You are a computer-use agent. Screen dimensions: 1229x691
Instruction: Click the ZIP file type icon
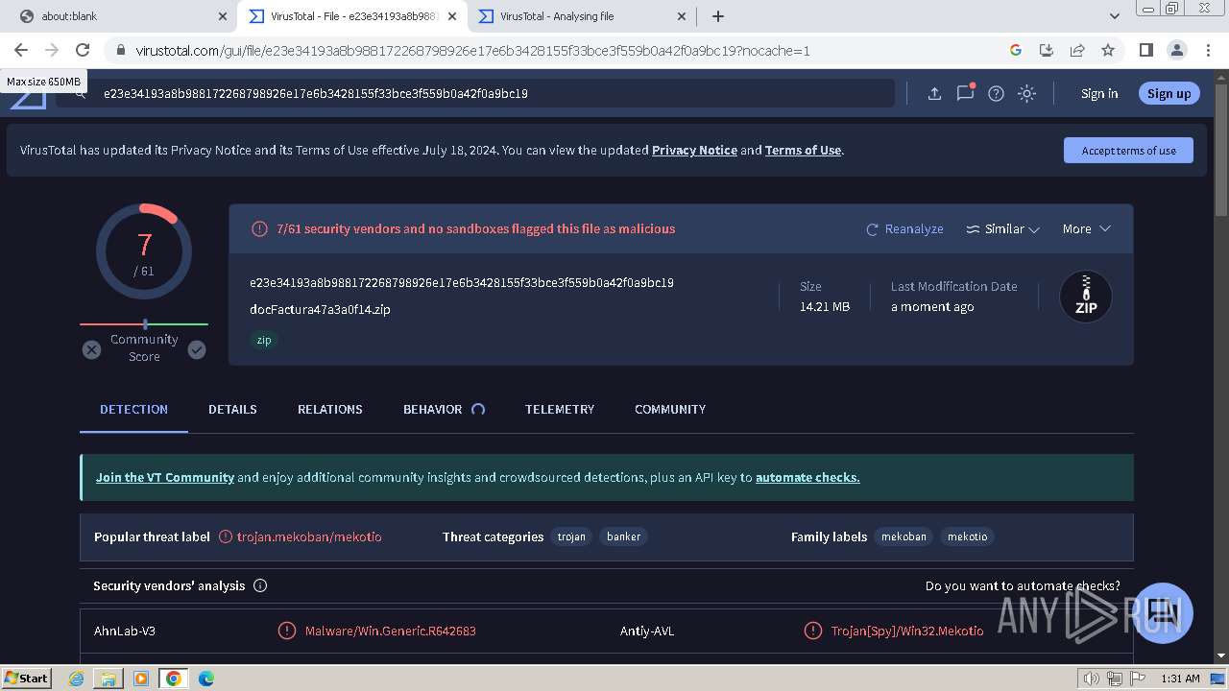1086,297
